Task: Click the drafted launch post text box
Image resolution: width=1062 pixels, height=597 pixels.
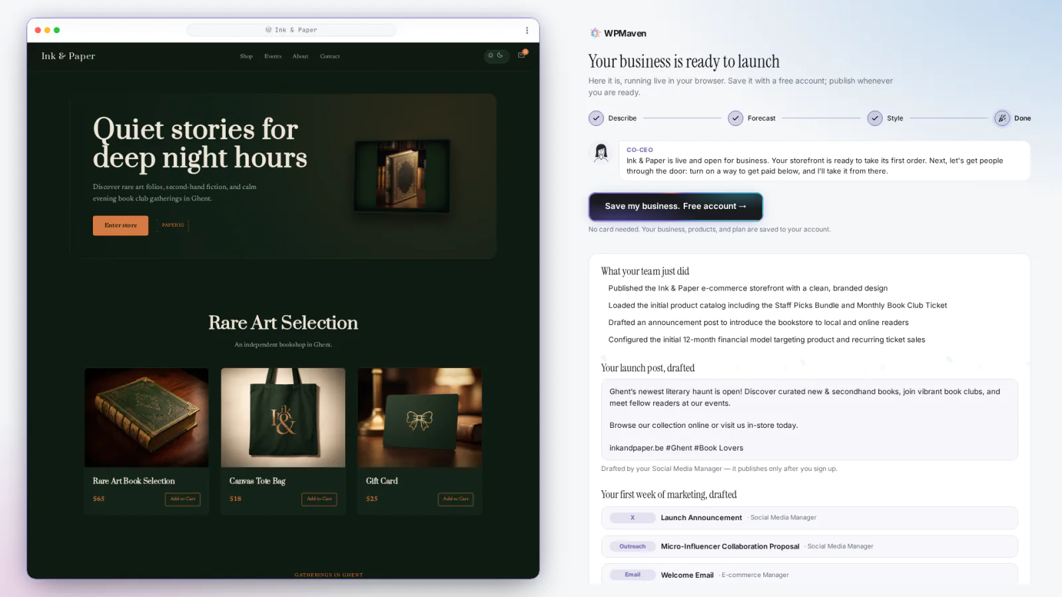Action: (x=810, y=420)
